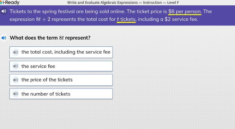Play audio for the festival problem passage
This screenshot has height=129, width=235.
pos(4,11)
